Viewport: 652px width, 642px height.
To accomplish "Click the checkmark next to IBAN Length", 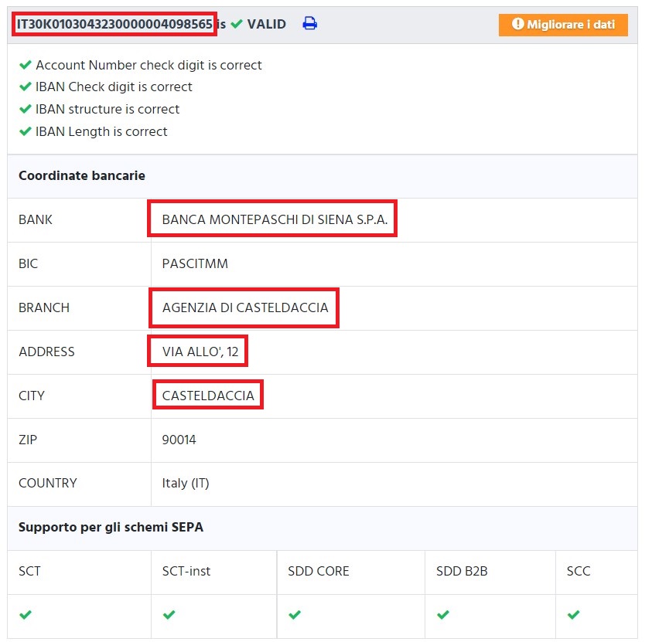I will tap(26, 131).
